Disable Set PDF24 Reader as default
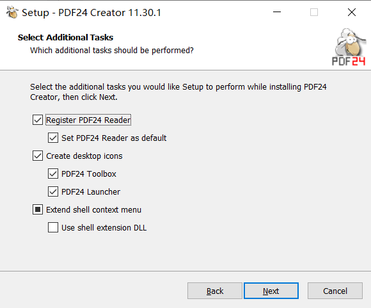 (53, 138)
